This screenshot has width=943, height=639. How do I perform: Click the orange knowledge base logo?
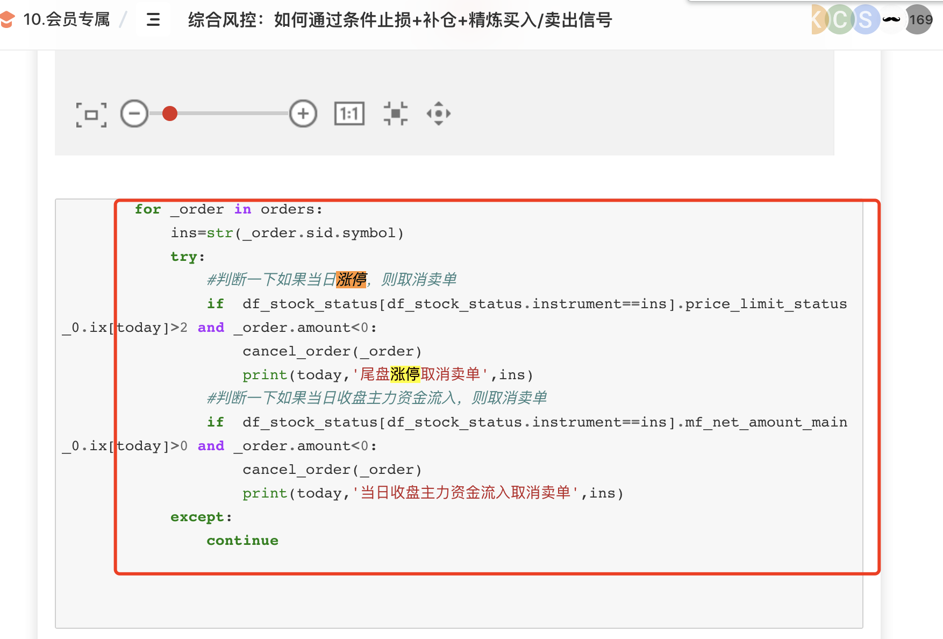[7, 20]
